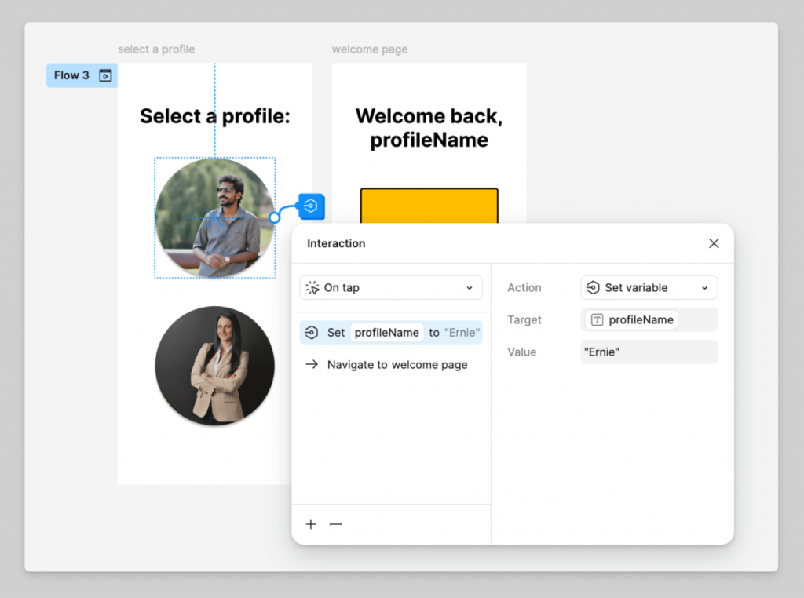
Task: Click the play icon on Flow 3
Action: 105,75
